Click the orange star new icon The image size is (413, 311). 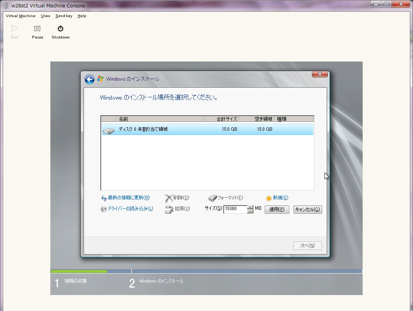coord(269,198)
